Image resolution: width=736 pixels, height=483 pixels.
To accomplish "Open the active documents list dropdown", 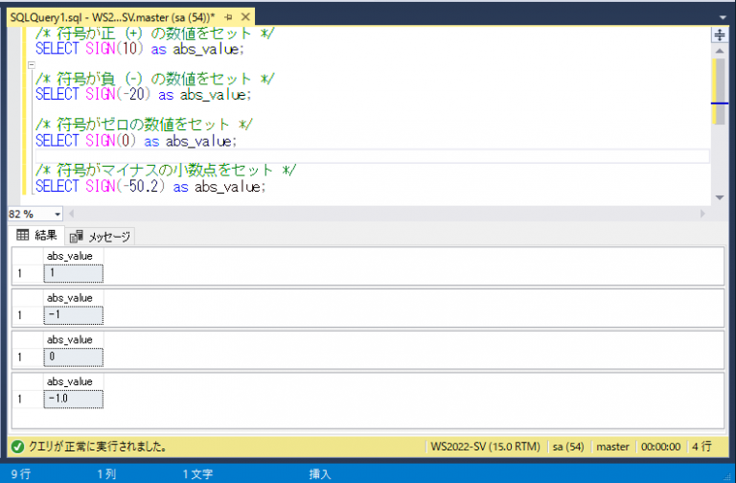I will (723, 17).
